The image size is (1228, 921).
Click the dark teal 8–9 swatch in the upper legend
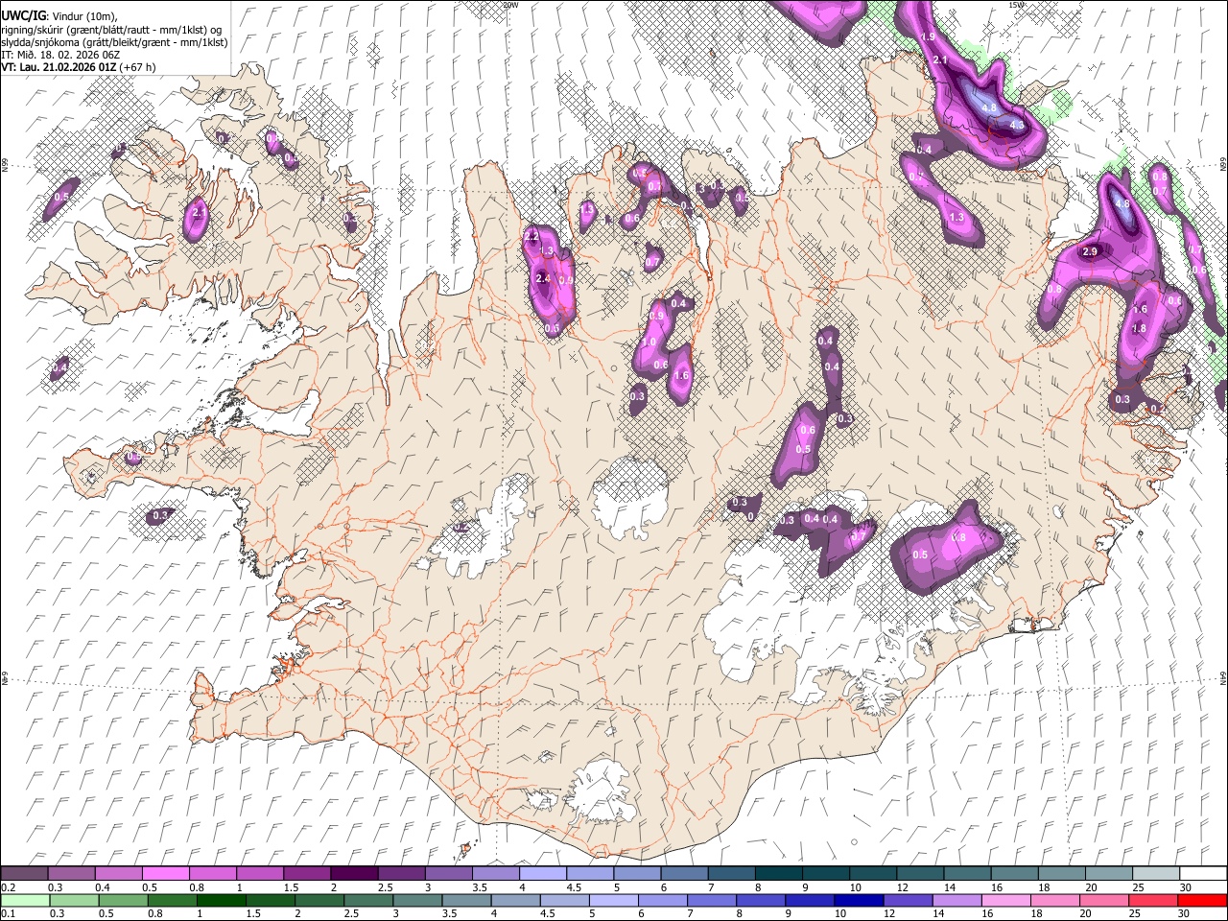pyautogui.click(x=777, y=874)
